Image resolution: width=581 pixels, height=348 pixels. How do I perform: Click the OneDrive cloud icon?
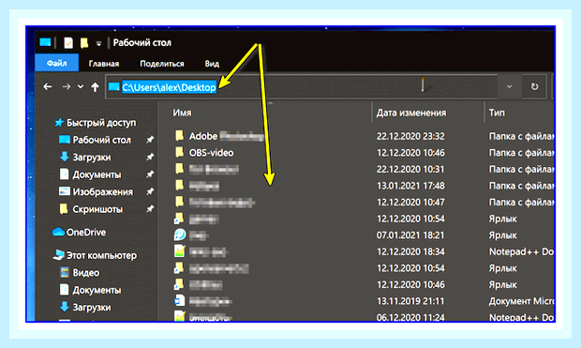click(58, 233)
